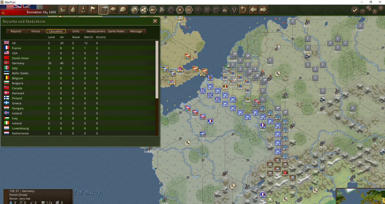The width and height of the screenshot is (385, 204).
Task: Click the army helmet toolbar icon
Action: click(x=123, y=10)
